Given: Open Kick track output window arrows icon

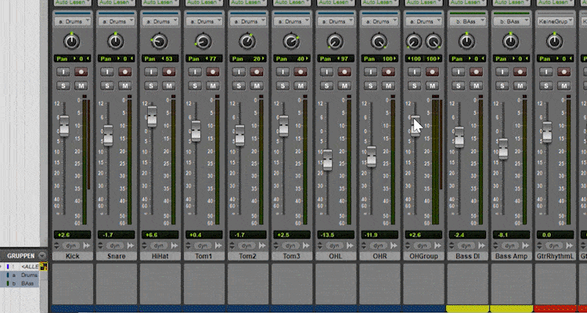Looking at the screenshot, I should tap(86, 246).
